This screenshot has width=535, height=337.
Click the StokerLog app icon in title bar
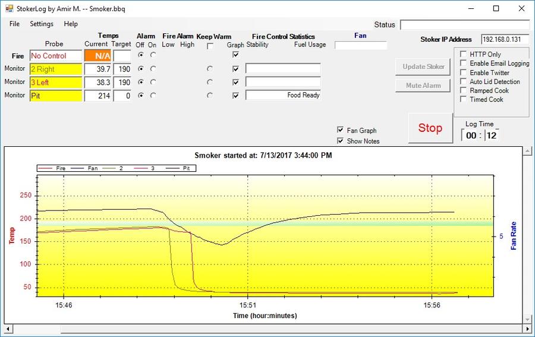pos(9,9)
